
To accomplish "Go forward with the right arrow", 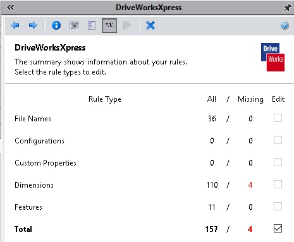I will pyautogui.click(x=33, y=25).
